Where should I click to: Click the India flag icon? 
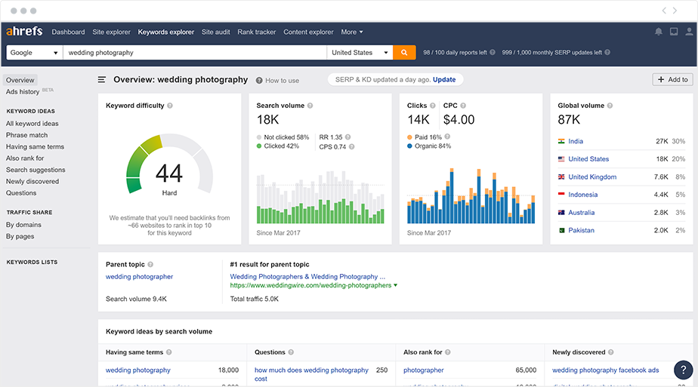point(561,141)
